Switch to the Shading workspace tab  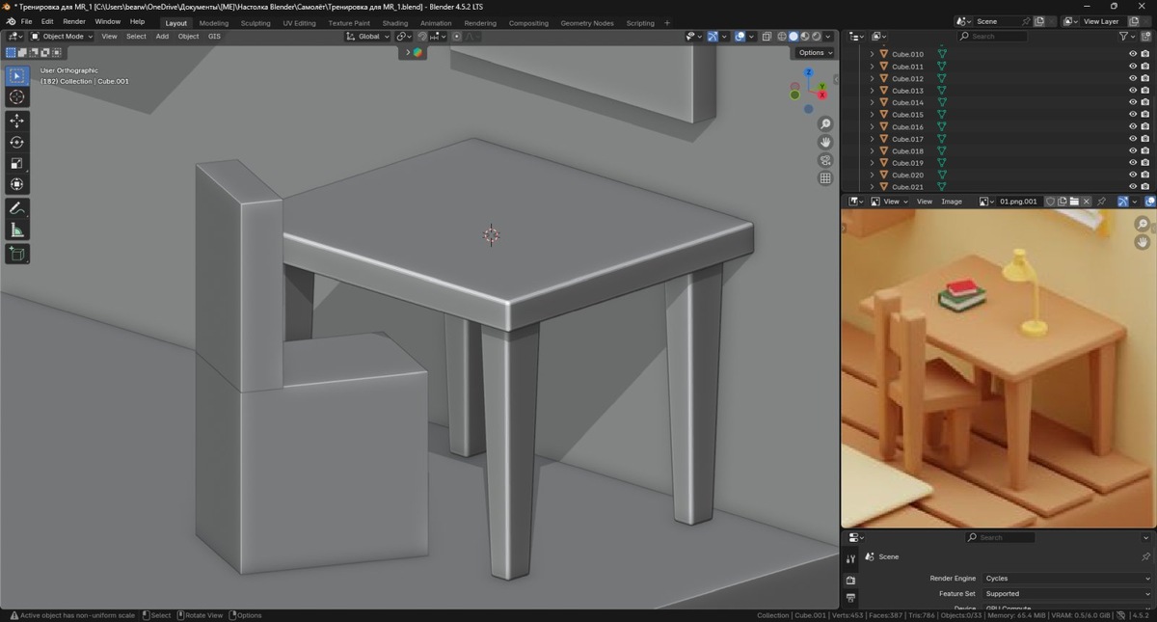coord(395,23)
